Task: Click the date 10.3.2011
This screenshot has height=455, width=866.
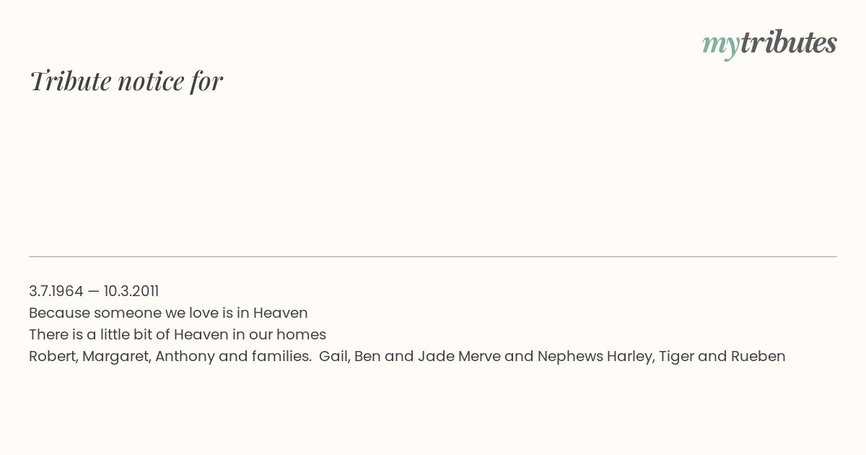Action: pyautogui.click(x=131, y=291)
